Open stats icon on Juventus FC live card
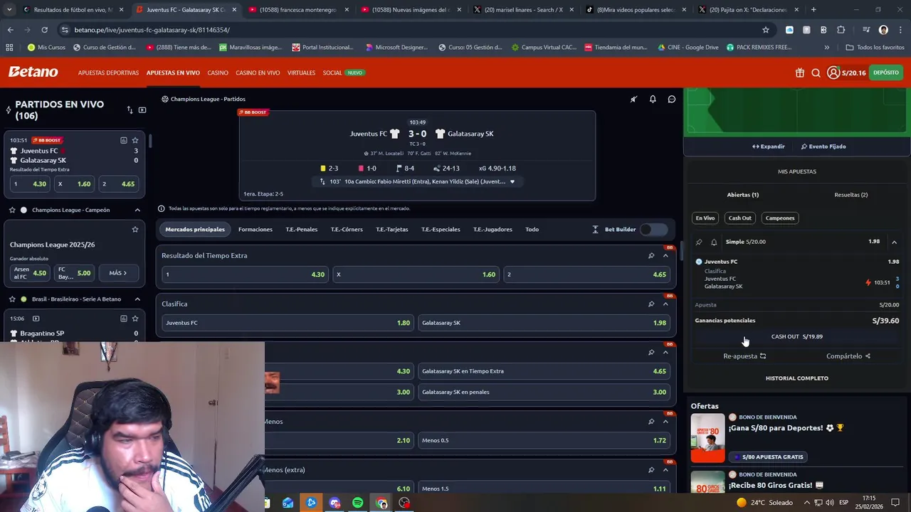 [123, 140]
